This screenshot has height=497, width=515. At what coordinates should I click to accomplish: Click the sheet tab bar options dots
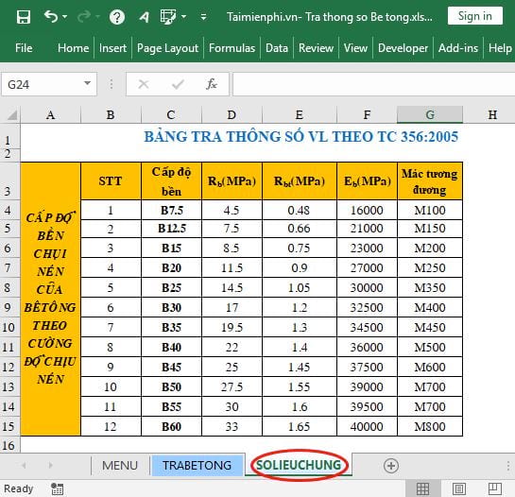pos(508,466)
